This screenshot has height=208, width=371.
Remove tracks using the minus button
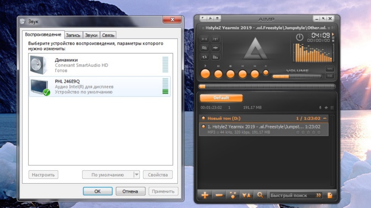219,195
